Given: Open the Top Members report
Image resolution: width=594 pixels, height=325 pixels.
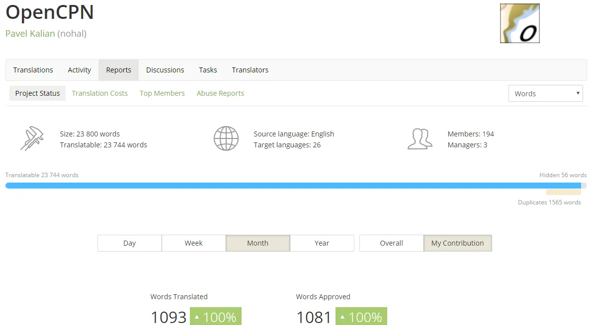Looking at the screenshot, I should pyautogui.click(x=162, y=93).
